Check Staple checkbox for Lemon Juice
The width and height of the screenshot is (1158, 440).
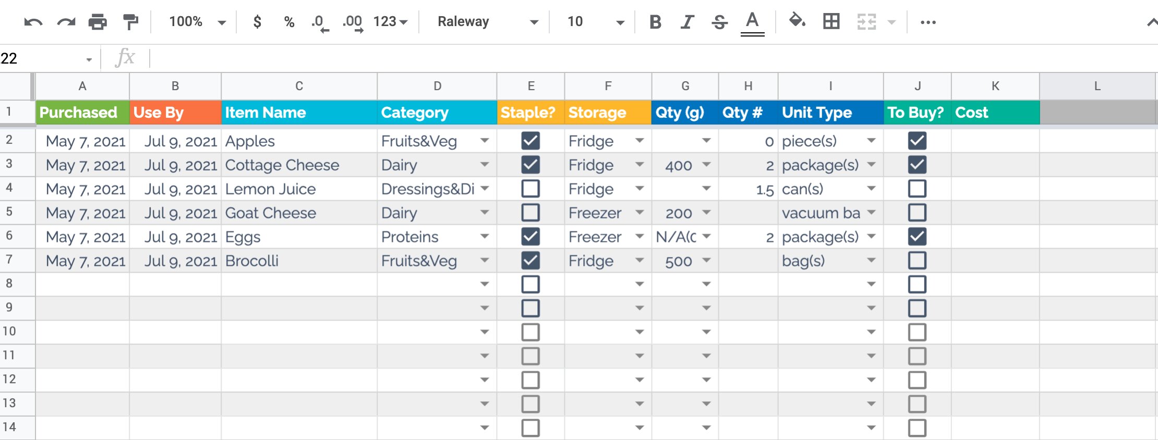[x=530, y=189]
